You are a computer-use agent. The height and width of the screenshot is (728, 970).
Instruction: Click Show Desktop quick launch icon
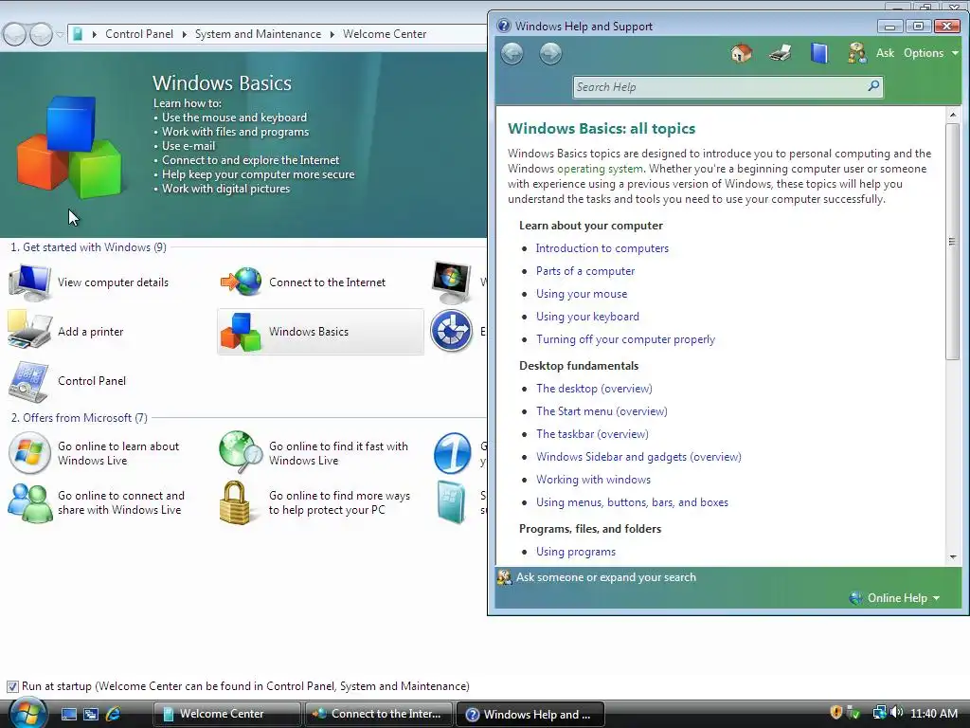pyautogui.click(x=68, y=715)
